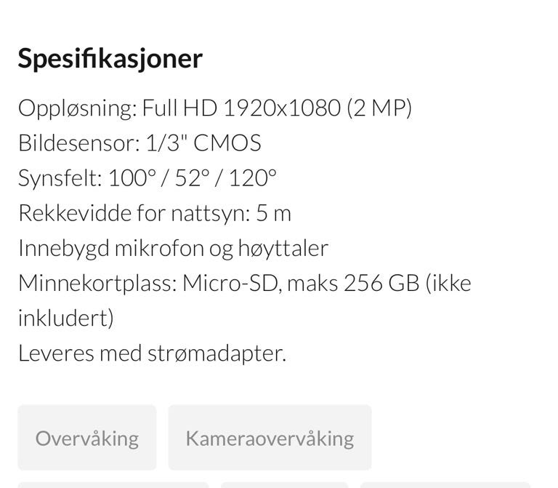Tap the partially visible bottom-left tag chip

click(x=113, y=485)
